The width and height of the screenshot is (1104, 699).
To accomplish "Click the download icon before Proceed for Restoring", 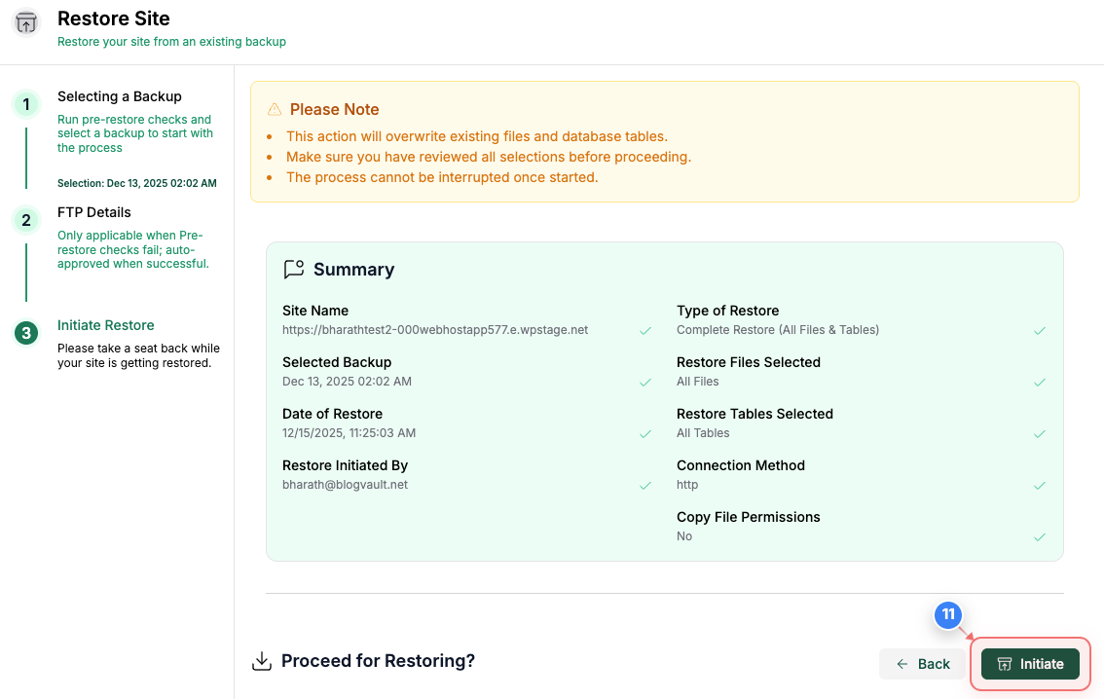I will click(x=261, y=660).
